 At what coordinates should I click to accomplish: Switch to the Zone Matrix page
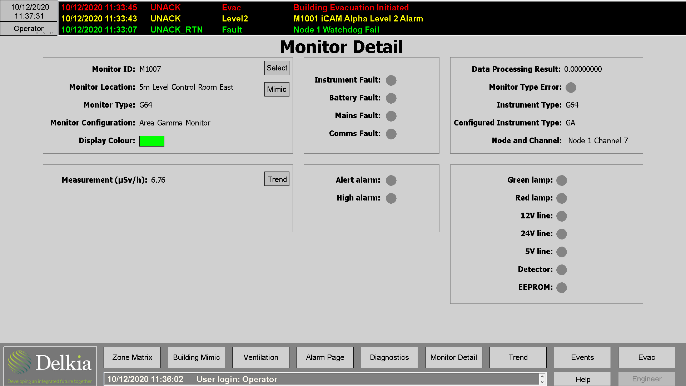tap(132, 357)
